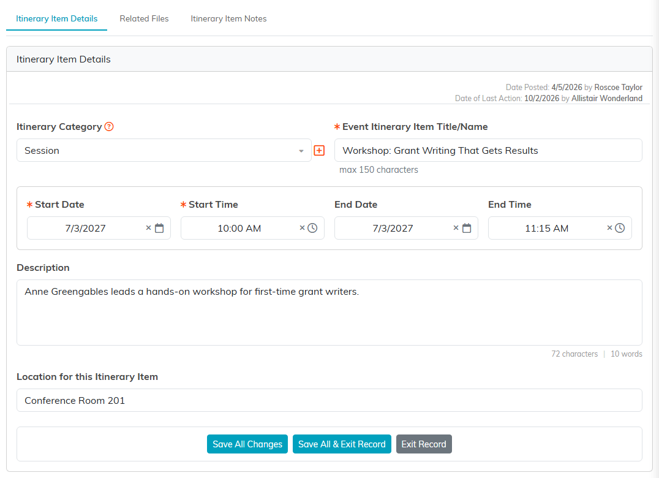This screenshot has width=659, height=478.
Task: Open the Itinerary Item Notes tab
Action: coord(228,18)
